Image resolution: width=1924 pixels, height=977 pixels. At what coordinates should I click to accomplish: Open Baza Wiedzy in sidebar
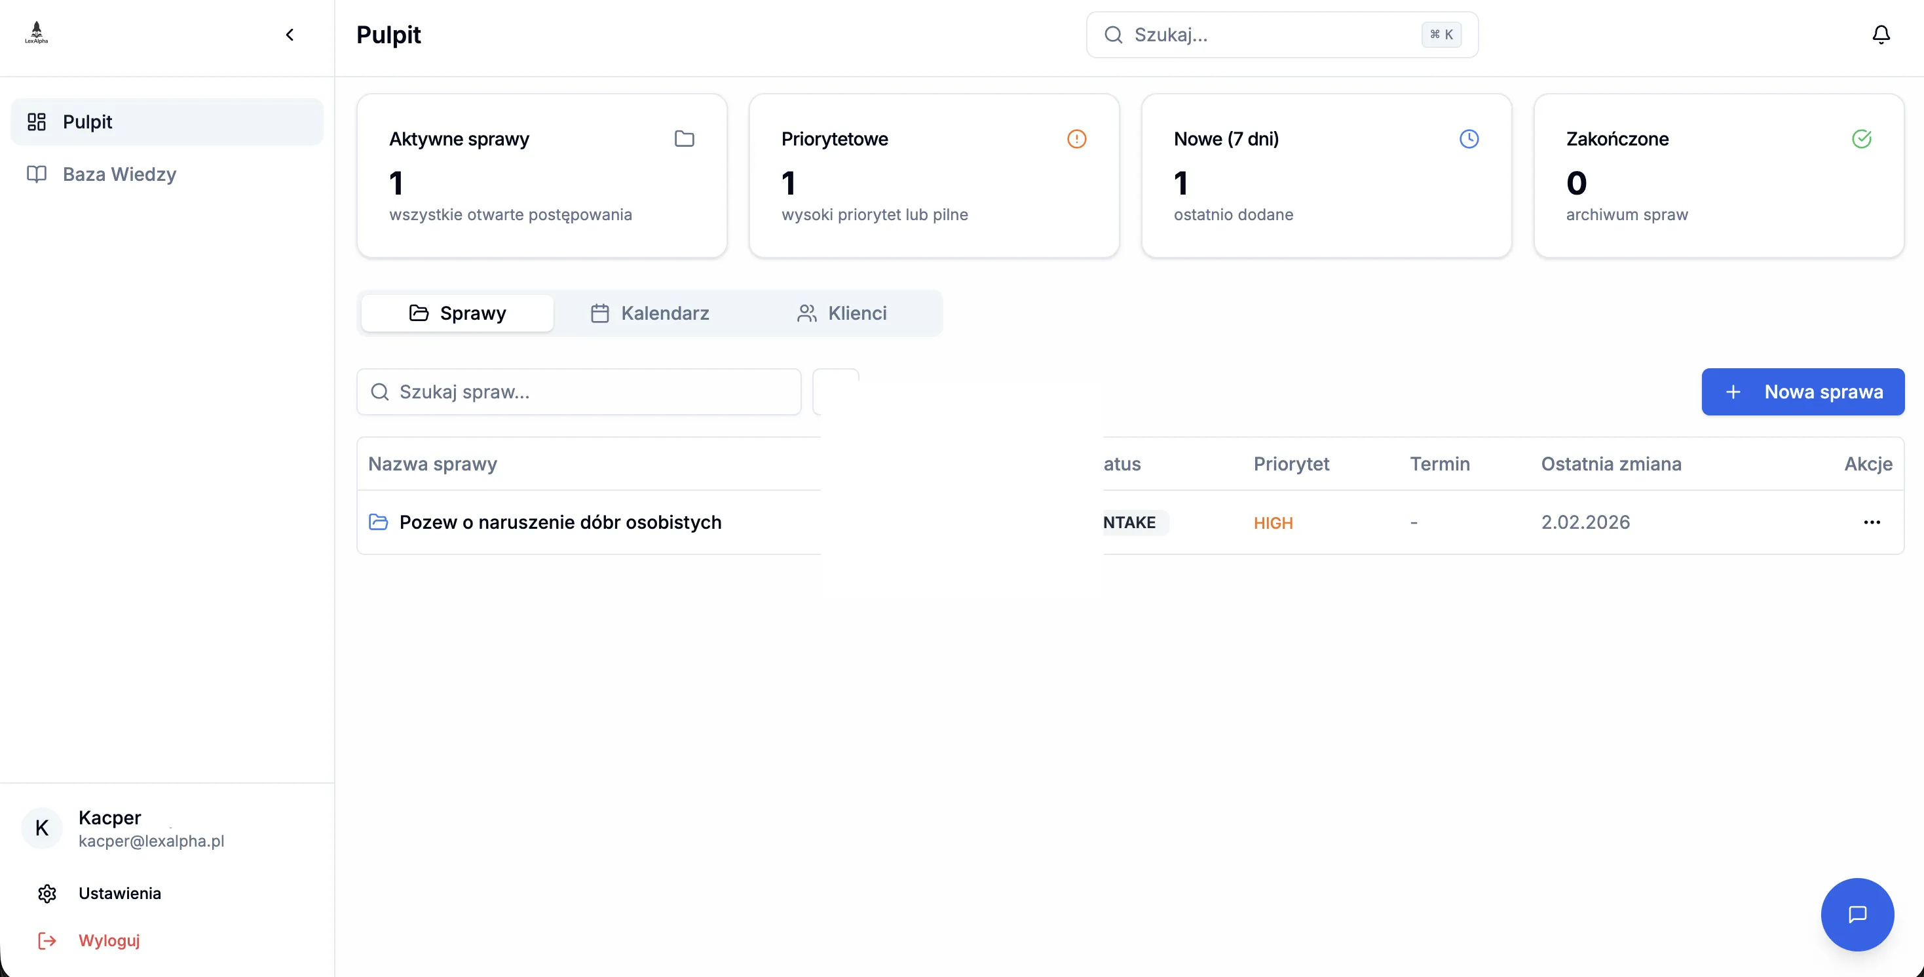click(x=119, y=174)
